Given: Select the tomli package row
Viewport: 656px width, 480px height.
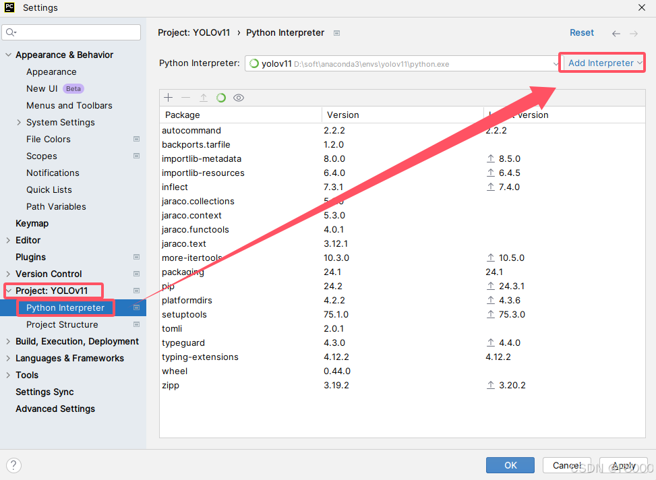Looking at the screenshot, I should coord(402,328).
